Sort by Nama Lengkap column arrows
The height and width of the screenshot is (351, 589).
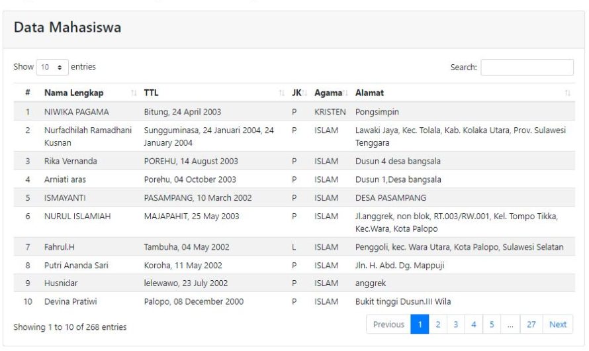click(x=134, y=93)
